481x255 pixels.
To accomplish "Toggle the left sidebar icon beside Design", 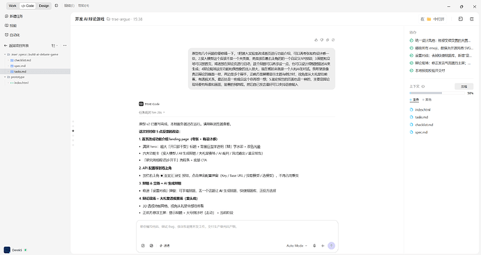I will (x=56, y=6).
